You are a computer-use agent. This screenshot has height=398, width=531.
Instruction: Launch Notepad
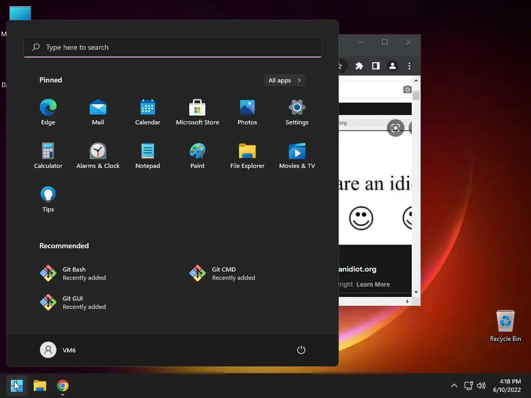(148, 155)
